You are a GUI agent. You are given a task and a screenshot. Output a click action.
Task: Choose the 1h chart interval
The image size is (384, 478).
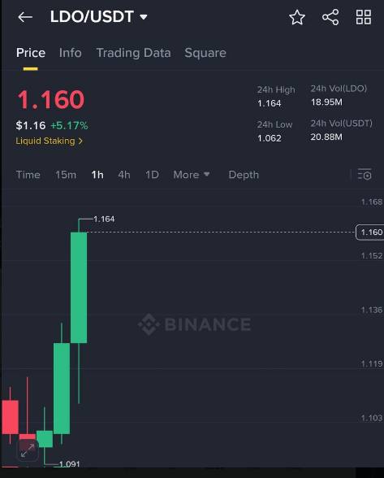(x=97, y=175)
